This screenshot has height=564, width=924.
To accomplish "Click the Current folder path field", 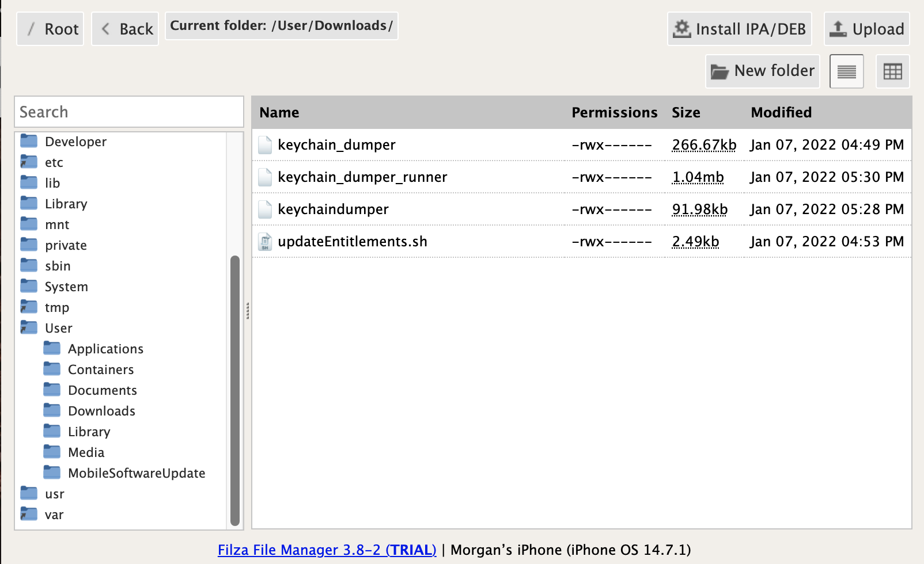I will (282, 26).
